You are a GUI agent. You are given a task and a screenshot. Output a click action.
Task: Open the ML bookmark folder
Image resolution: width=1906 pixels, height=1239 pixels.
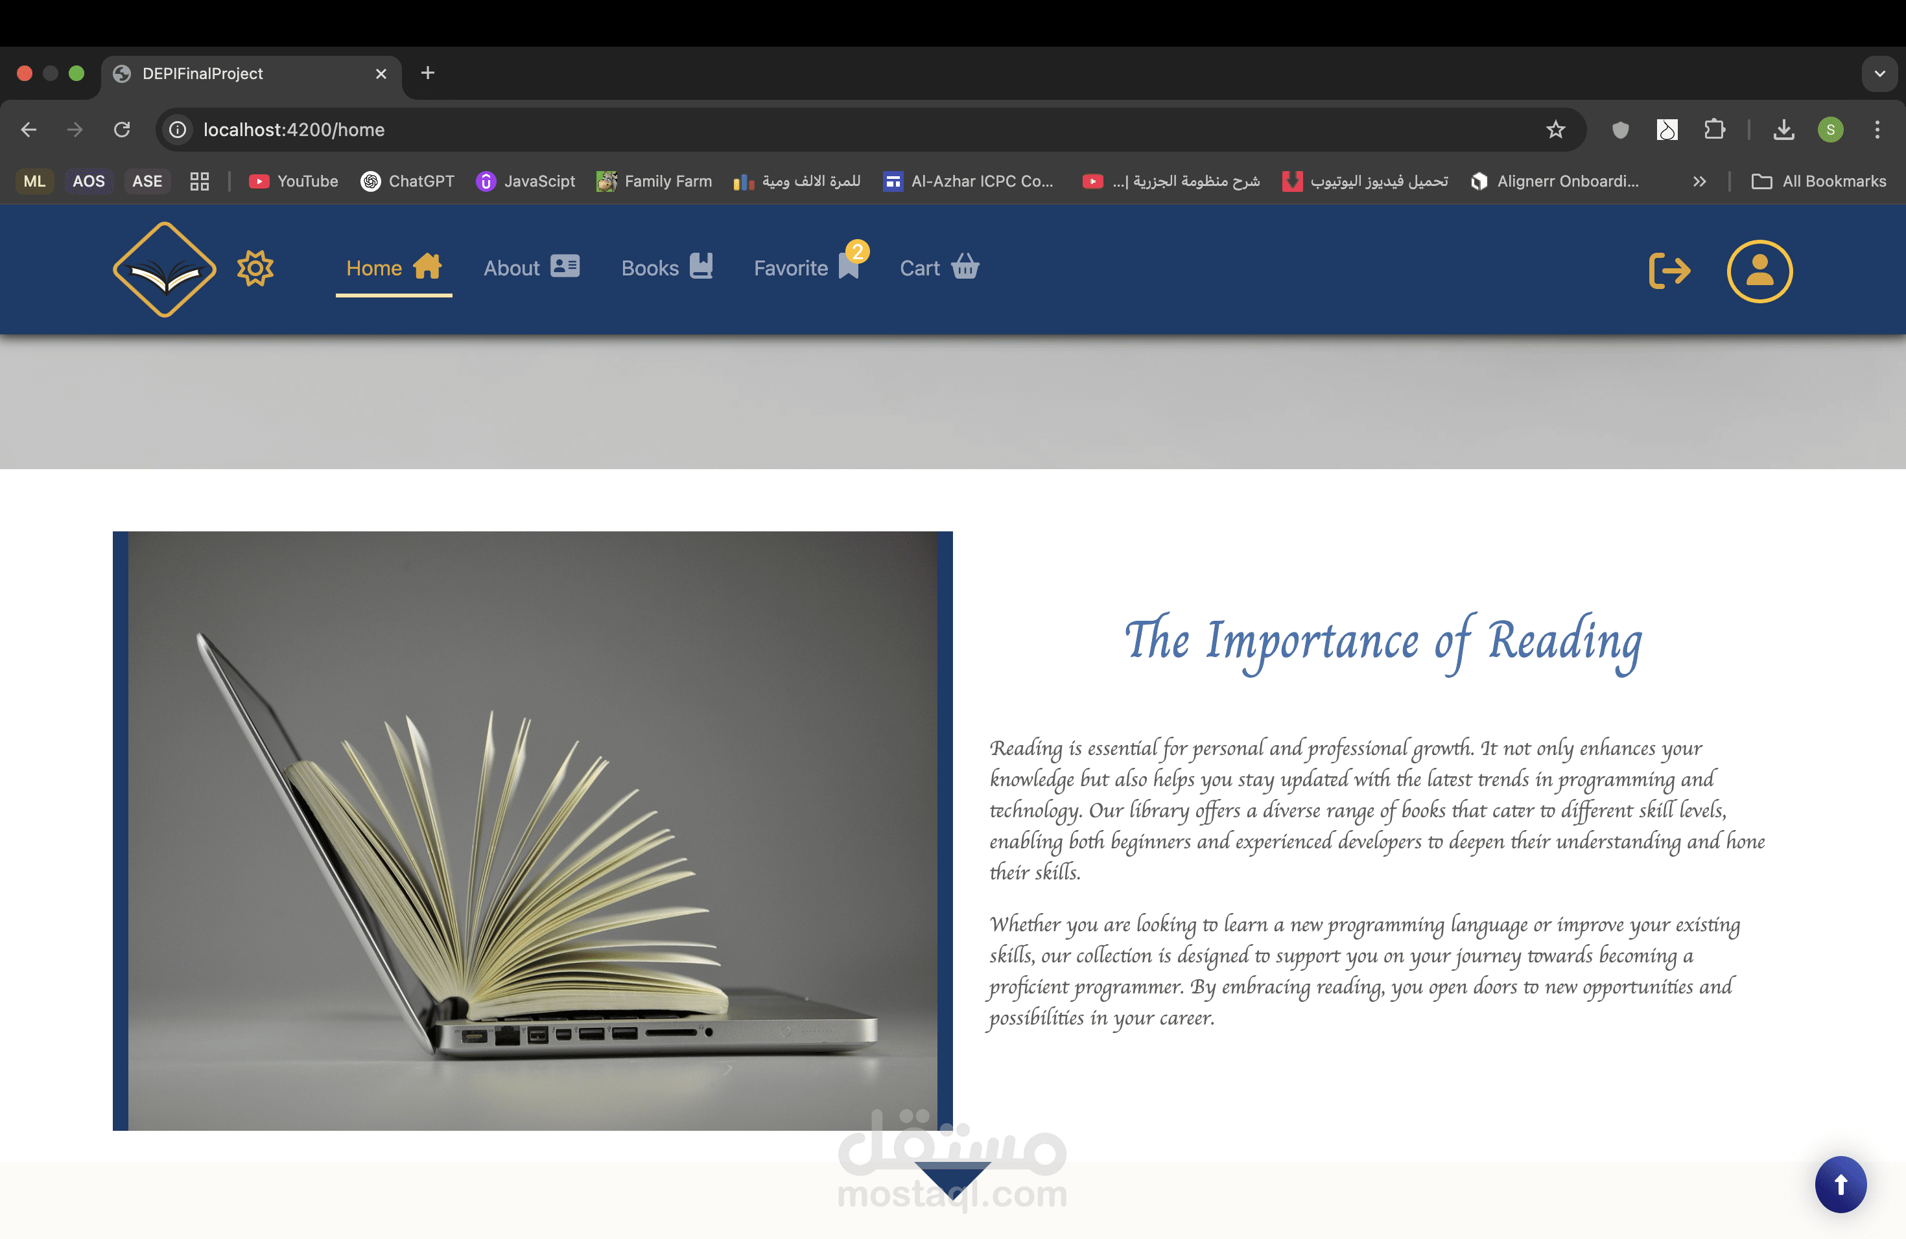tap(34, 181)
